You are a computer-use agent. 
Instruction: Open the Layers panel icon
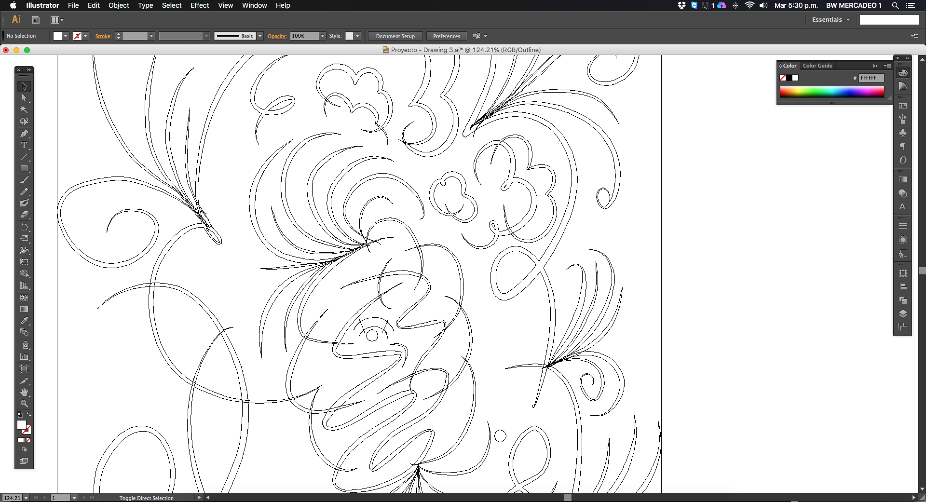coord(903,314)
